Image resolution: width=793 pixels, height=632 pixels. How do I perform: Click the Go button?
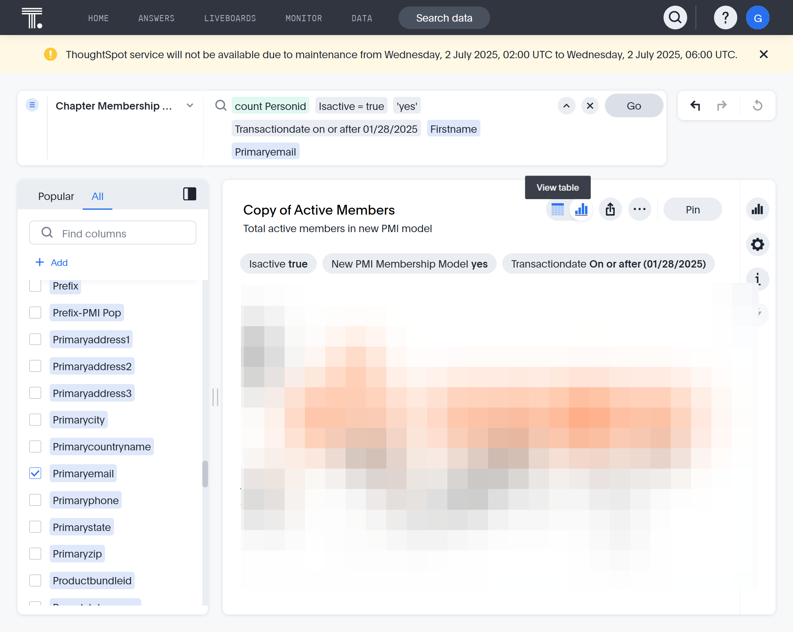[634, 106]
